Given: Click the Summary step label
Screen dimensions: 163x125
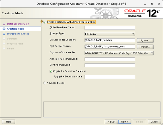Looking at the screenshot, I should [x=12, y=39].
